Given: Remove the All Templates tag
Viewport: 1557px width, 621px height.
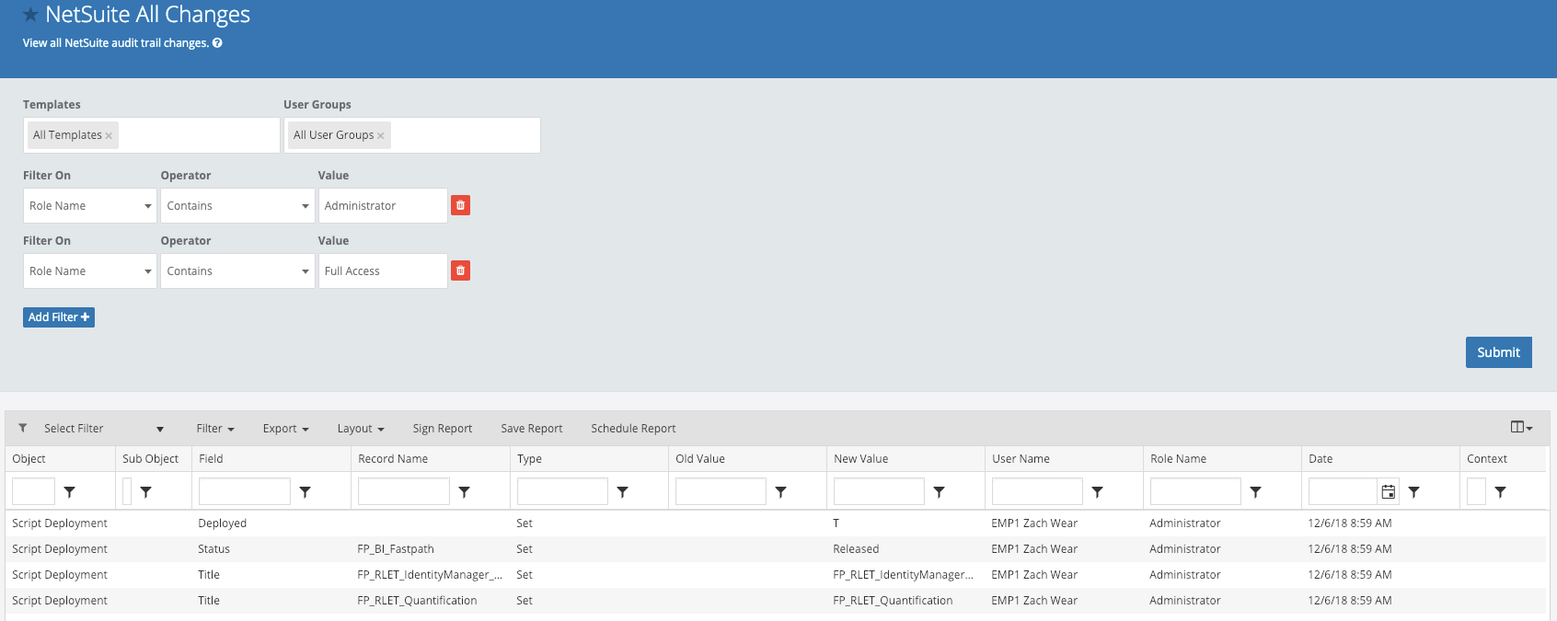Looking at the screenshot, I should tap(109, 136).
